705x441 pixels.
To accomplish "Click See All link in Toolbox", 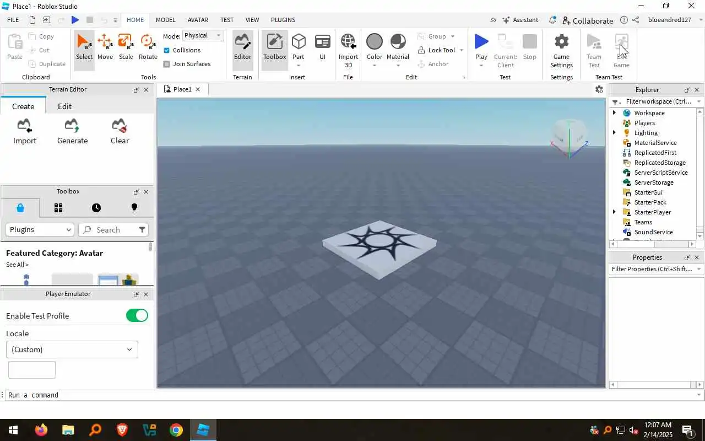I will tap(17, 265).
